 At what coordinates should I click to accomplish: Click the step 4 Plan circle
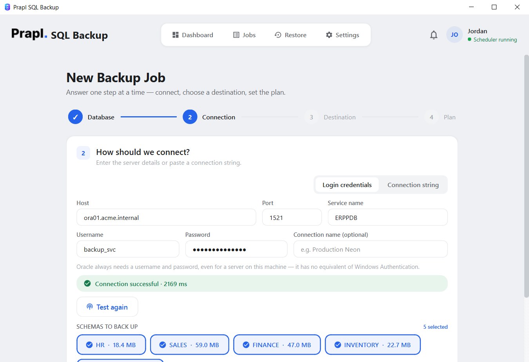pyautogui.click(x=431, y=117)
